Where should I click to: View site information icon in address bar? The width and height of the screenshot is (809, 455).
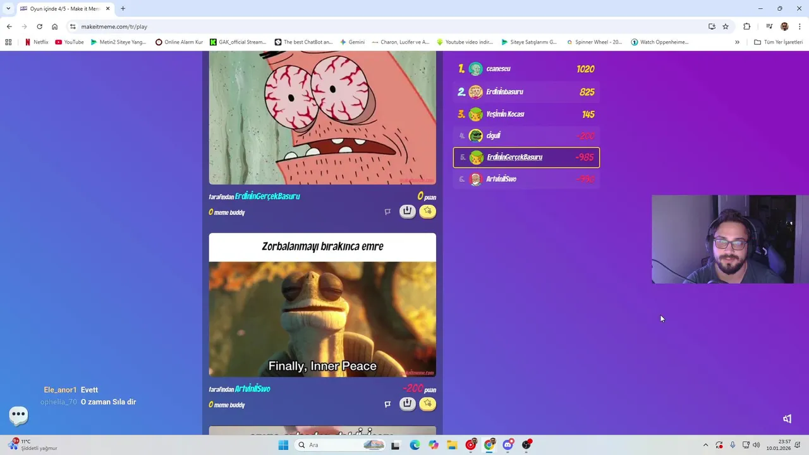coord(73,27)
